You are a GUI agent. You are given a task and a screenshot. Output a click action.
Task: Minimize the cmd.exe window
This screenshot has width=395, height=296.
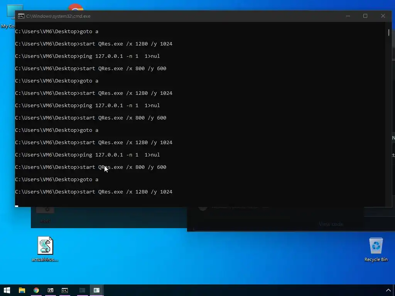coord(348,16)
